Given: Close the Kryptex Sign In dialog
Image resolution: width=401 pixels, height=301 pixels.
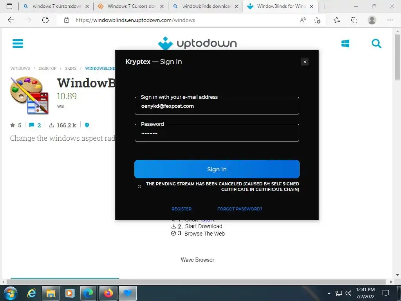Looking at the screenshot, I should [305, 62].
